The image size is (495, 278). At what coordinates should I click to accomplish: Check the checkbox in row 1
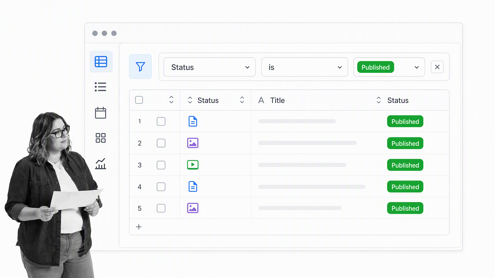coord(161,121)
